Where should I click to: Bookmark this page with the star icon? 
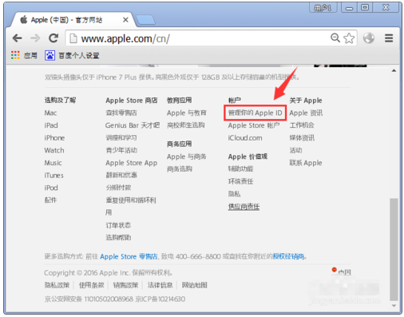(x=349, y=38)
